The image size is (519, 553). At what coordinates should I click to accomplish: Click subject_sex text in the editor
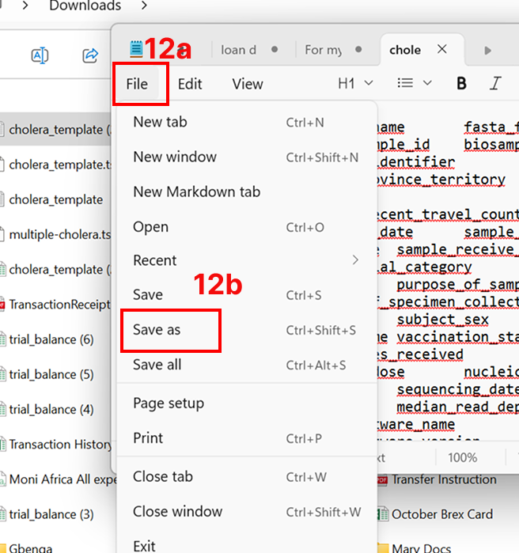[x=442, y=320]
